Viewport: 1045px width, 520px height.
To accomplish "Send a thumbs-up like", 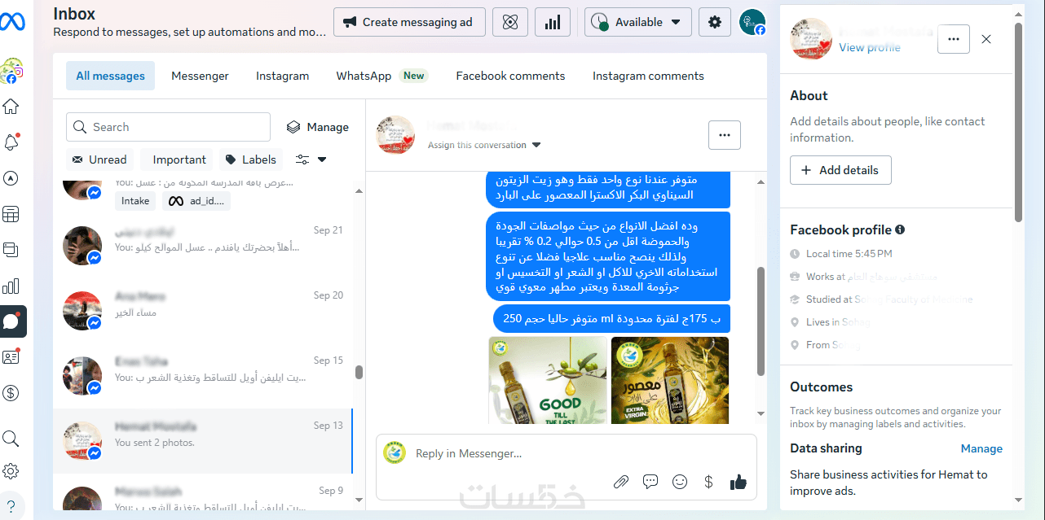I will coord(739,482).
